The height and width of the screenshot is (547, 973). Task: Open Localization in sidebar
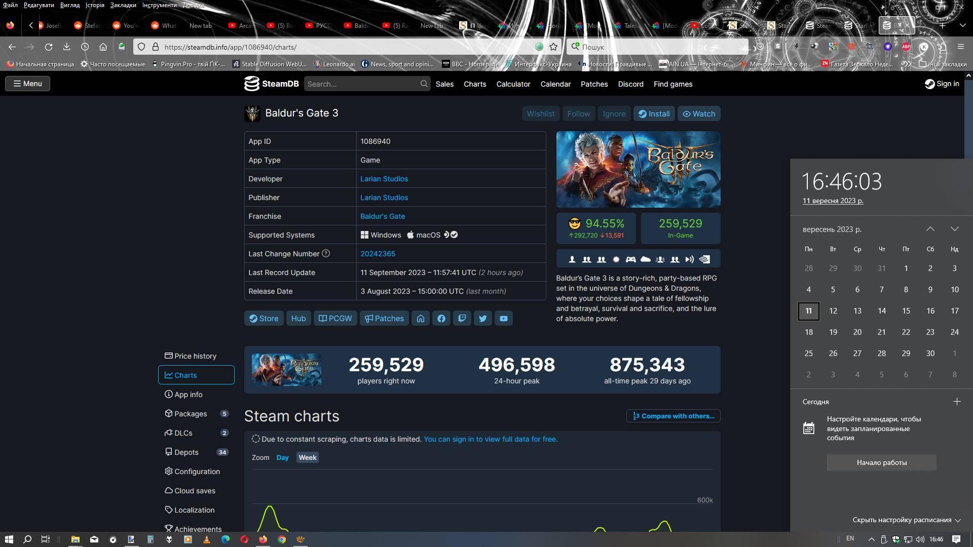point(196,510)
